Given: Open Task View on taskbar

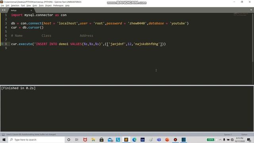Looking at the screenshot, I should (77, 139).
